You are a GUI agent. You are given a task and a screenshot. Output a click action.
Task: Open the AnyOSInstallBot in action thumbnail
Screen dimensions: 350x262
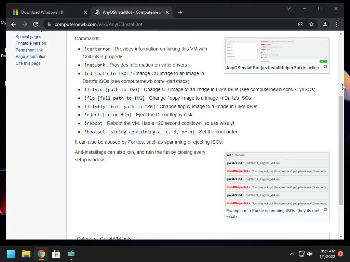pyautogui.click(x=277, y=51)
